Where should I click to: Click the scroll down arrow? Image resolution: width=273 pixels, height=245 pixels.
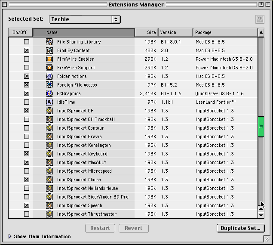tap(261, 215)
